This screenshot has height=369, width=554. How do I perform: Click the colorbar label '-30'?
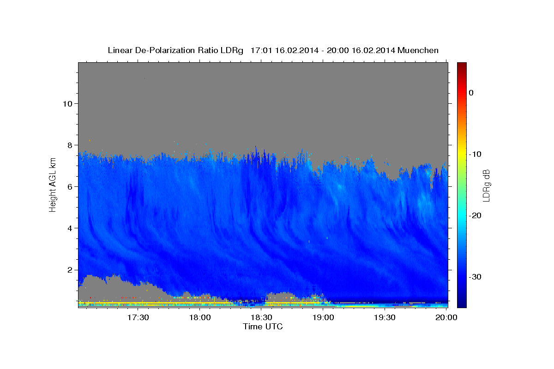tap(475, 277)
